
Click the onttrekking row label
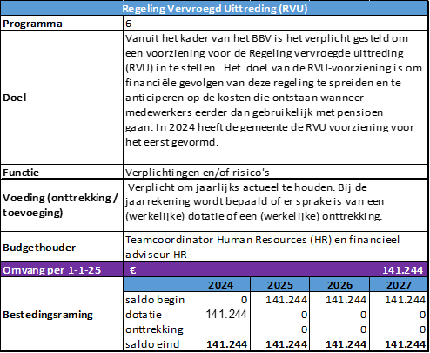[154, 329]
